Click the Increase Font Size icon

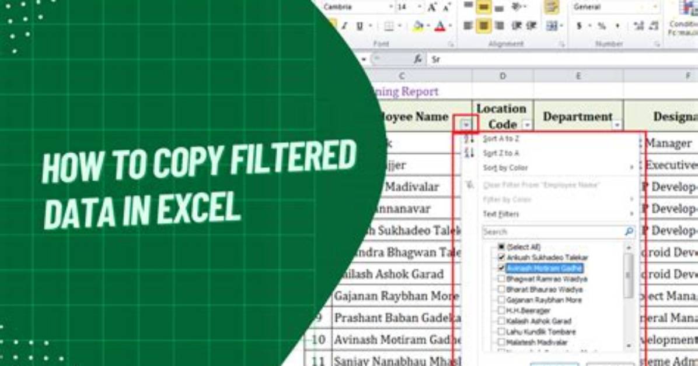coord(432,7)
